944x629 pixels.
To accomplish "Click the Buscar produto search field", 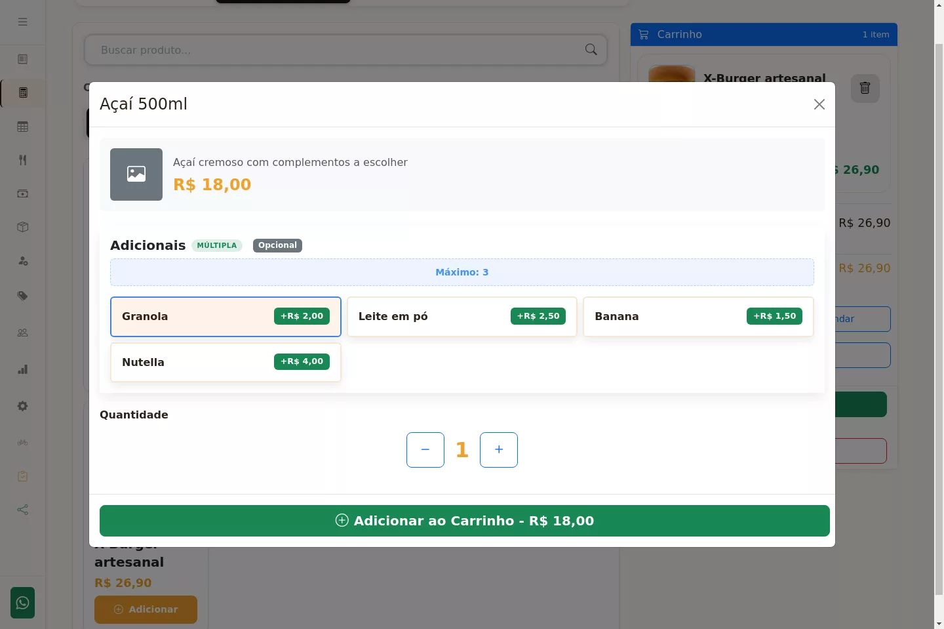I will (x=345, y=50).
